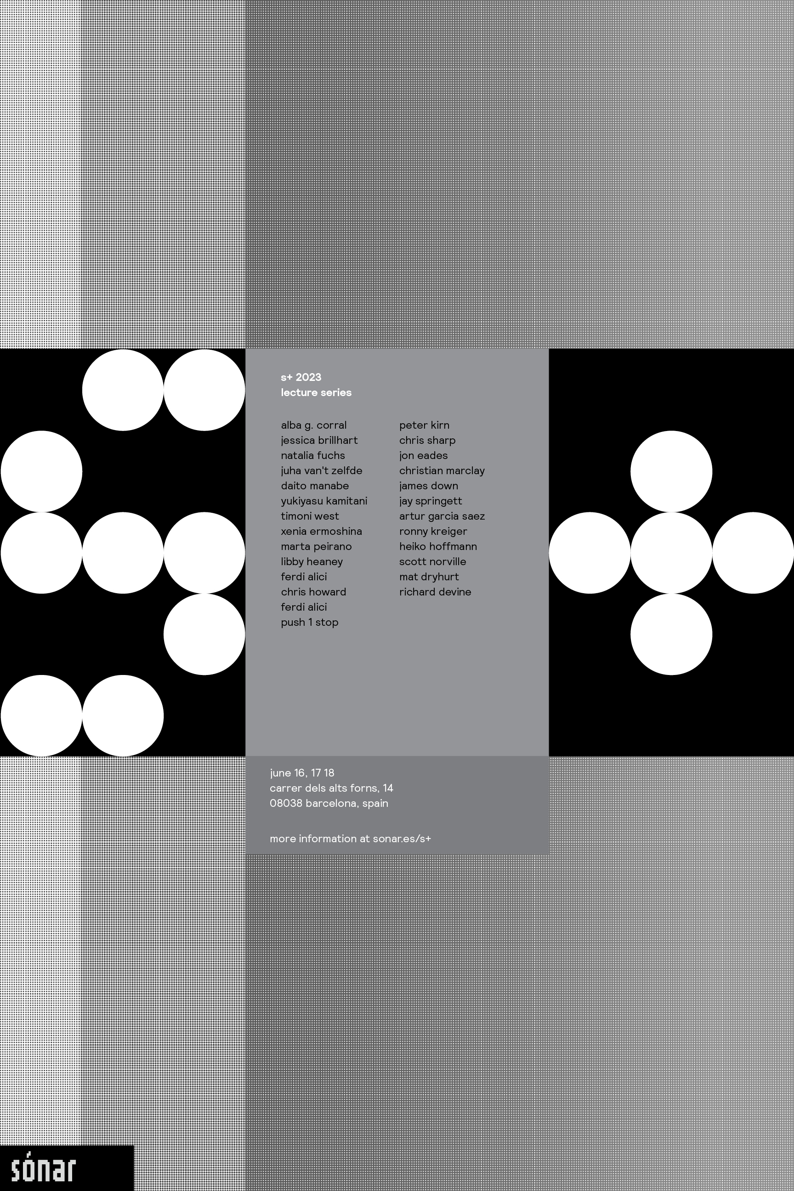
Task: Click the name 'jessica brillhart'
Action: pyautogui.click(x=319, y=441)
